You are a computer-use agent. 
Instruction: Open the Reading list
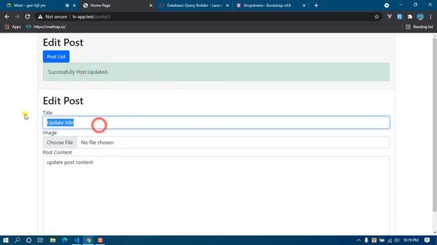coord(419,27)
